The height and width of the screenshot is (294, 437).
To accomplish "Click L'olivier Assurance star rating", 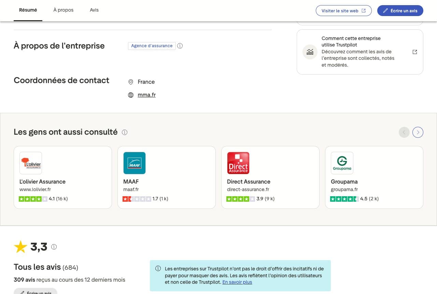I will 33,199.
